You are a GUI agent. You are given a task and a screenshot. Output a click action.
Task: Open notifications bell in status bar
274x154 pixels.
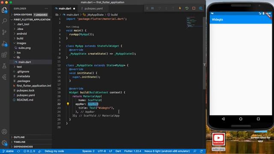click(201, 151)
